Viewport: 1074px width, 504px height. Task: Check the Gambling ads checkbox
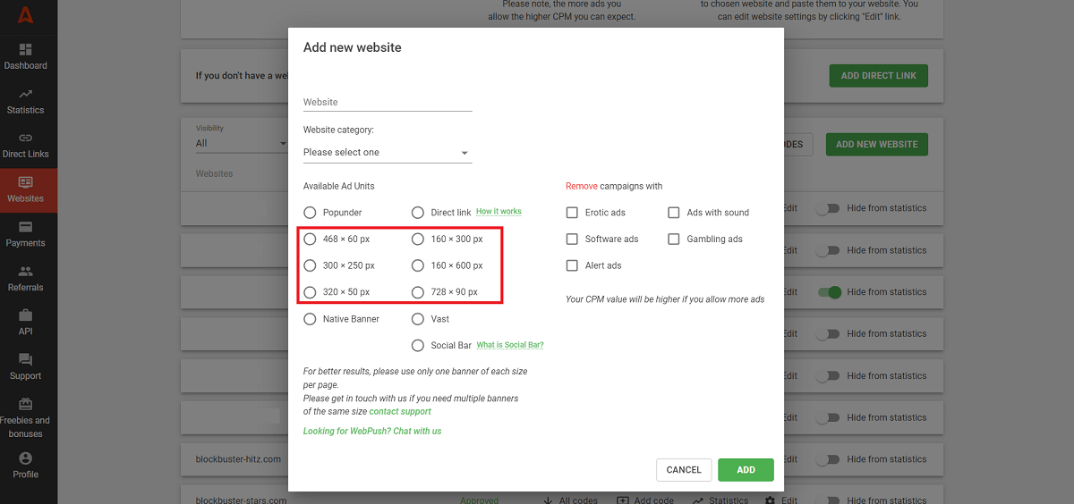674,239
